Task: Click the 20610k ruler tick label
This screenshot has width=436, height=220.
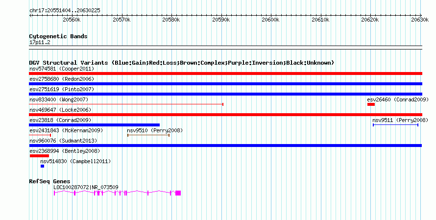Action: 320,20
